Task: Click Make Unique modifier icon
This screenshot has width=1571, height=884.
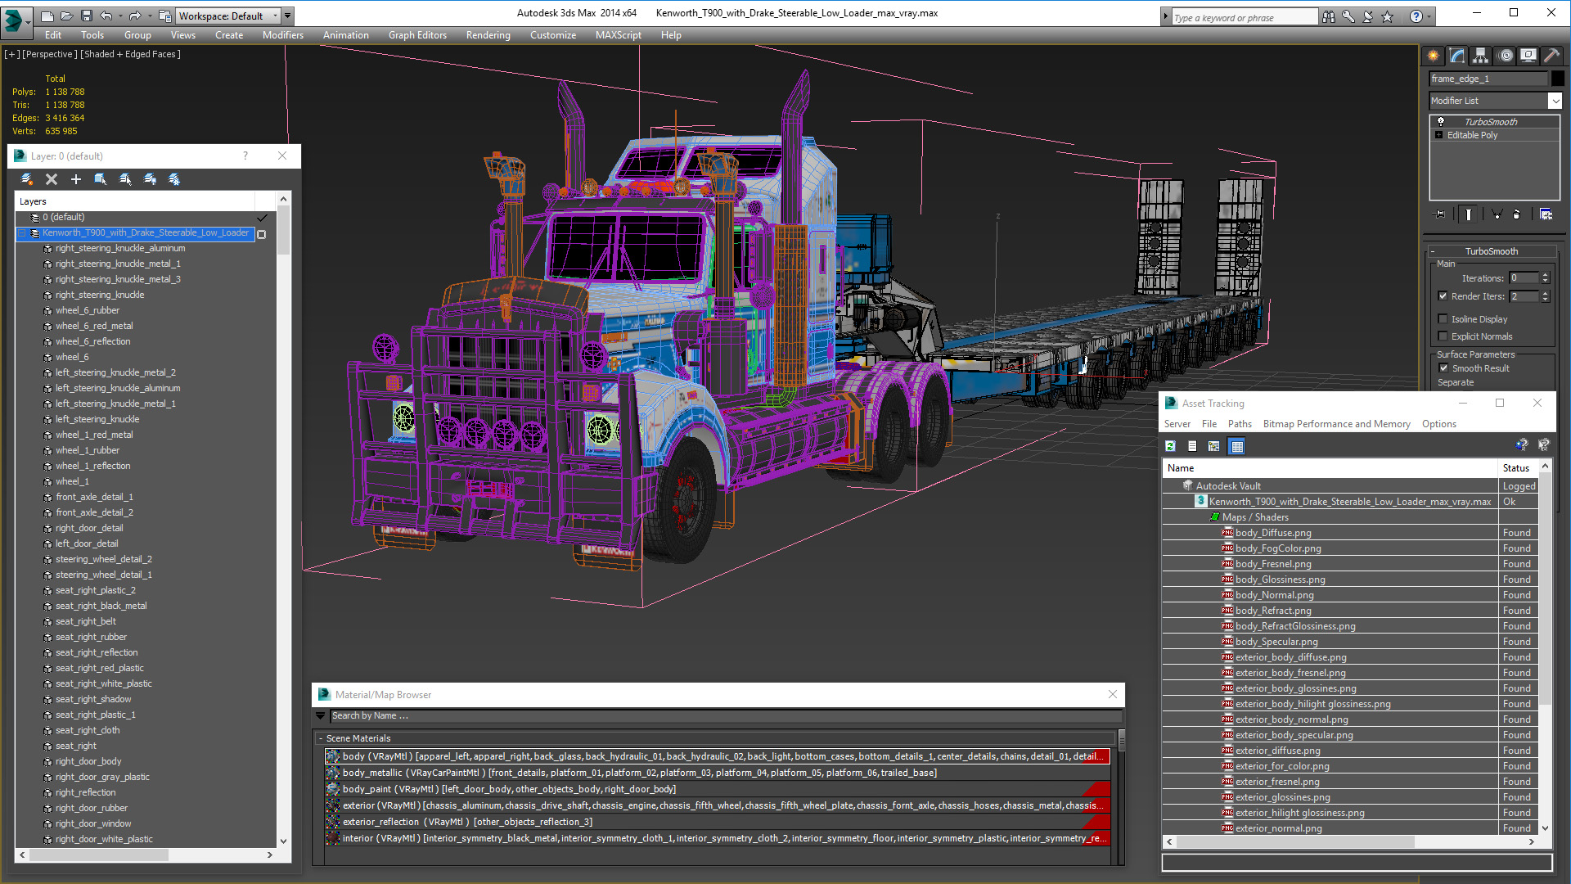Action: tap(1497, 214)
